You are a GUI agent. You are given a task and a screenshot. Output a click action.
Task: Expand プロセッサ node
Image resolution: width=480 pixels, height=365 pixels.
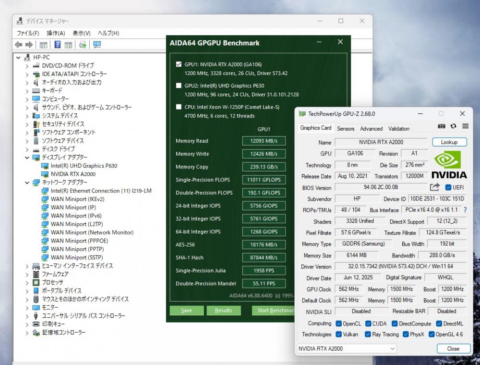point(27,282)
